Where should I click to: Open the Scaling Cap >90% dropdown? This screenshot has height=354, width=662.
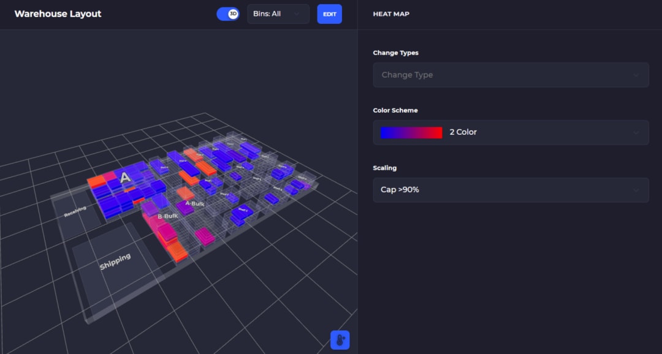tap(511, 190)
